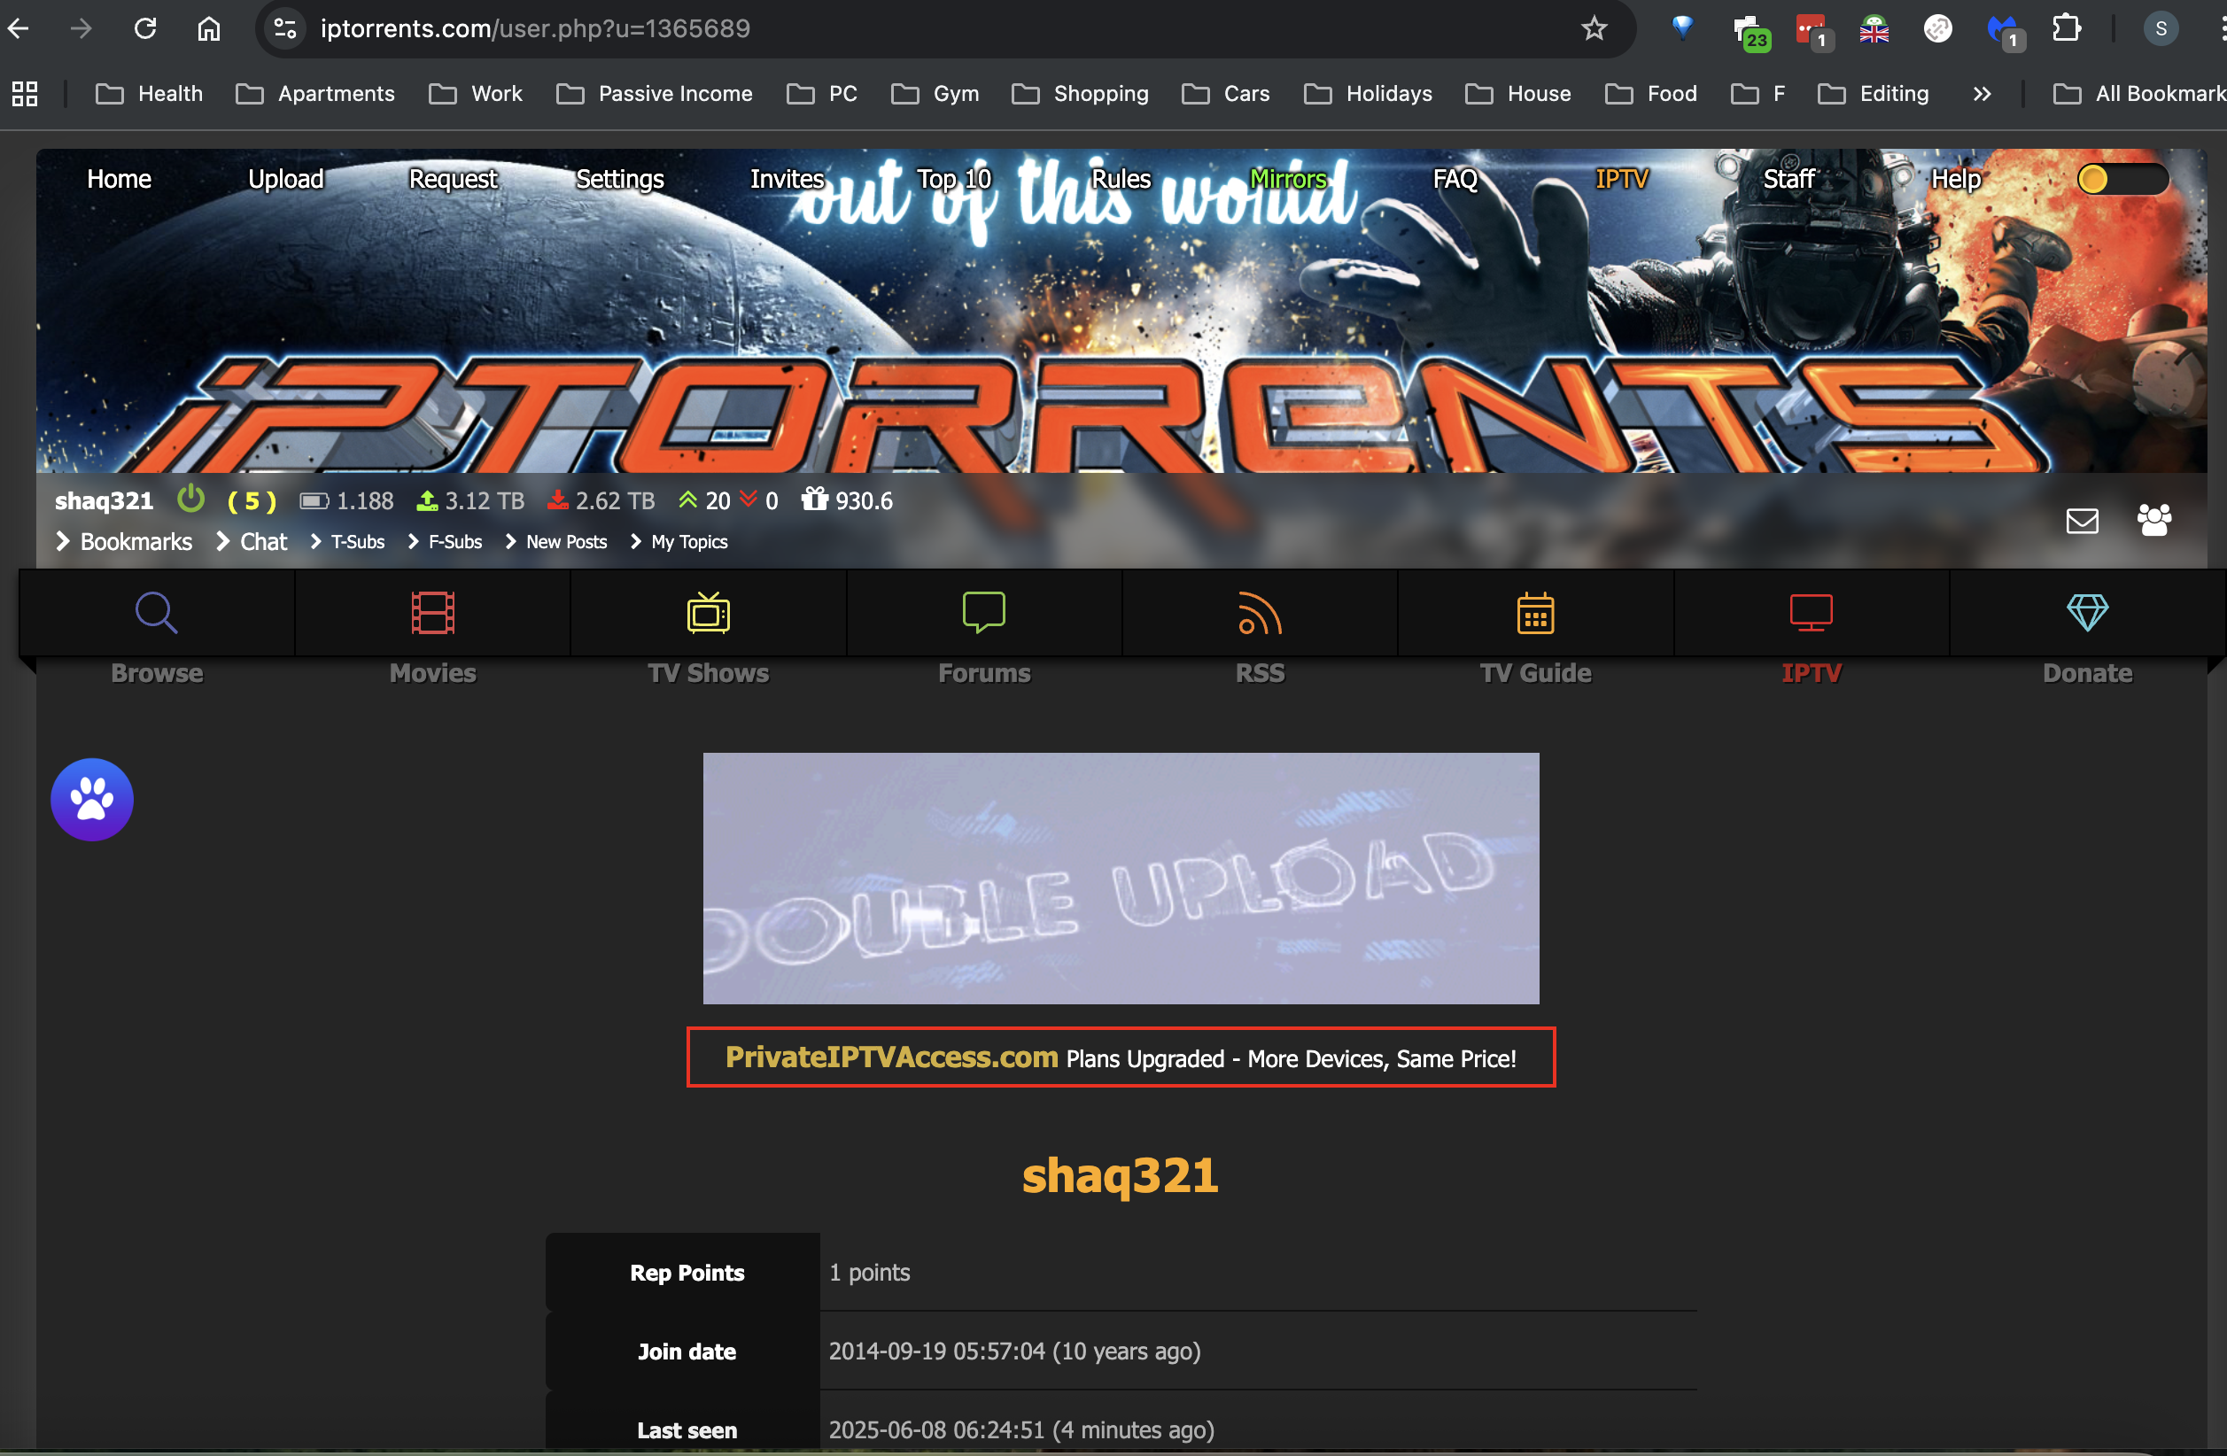Open the Rules menu item
Viewport: 2227px width, 1456px height.
click(1121, 179)
